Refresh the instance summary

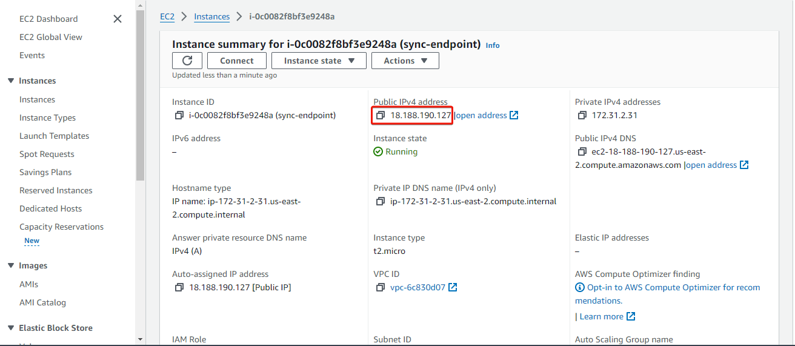(x=187, y=61)
